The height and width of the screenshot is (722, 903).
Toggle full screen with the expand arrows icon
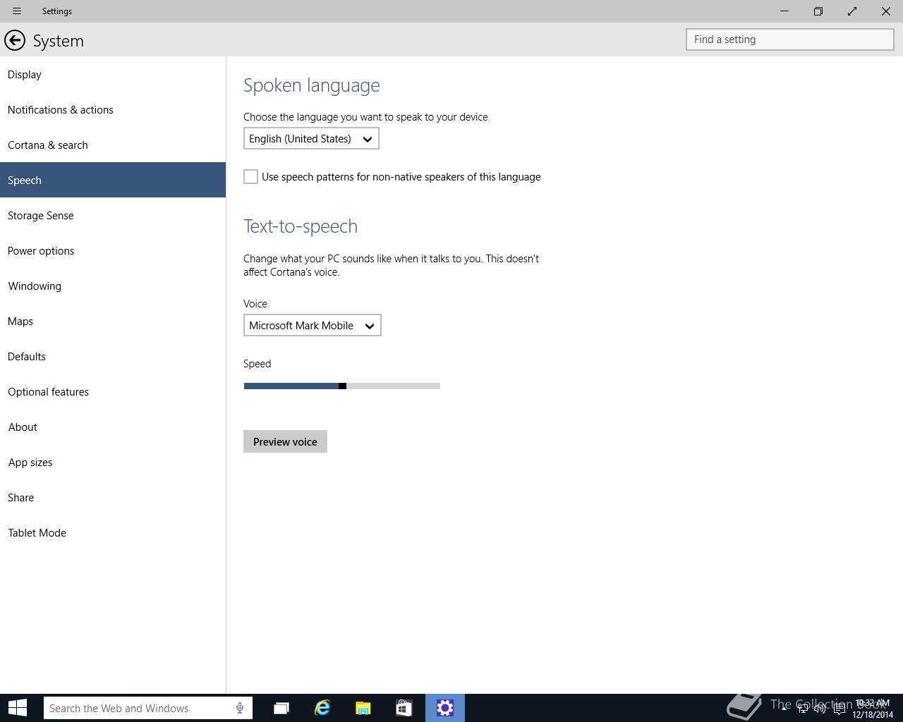[x=852, y=11]
